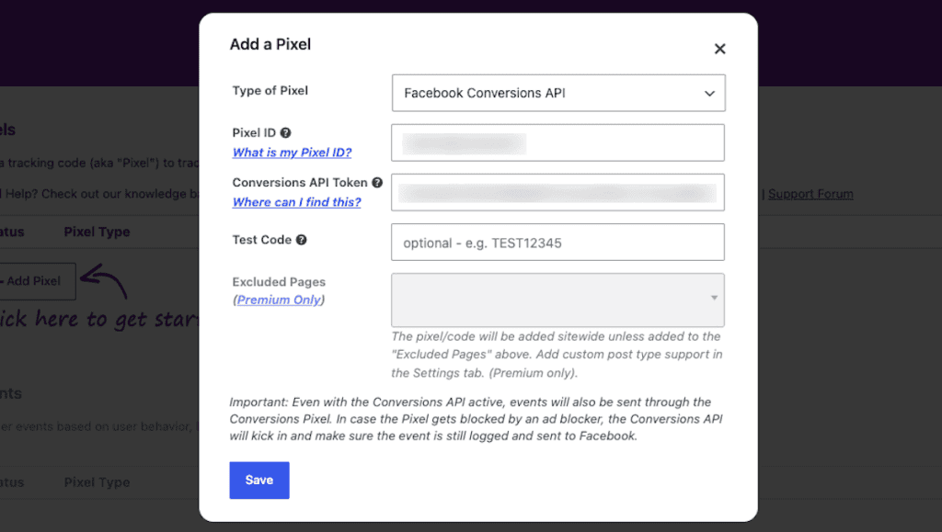Click the 'Type of Pixel' label

(x=270, y=91)
